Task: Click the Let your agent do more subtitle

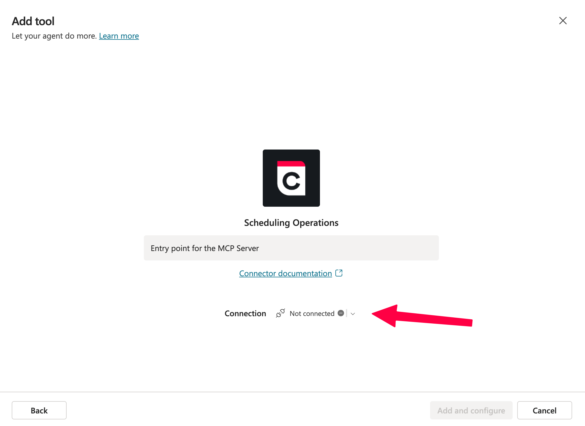Action: point(54,36)
